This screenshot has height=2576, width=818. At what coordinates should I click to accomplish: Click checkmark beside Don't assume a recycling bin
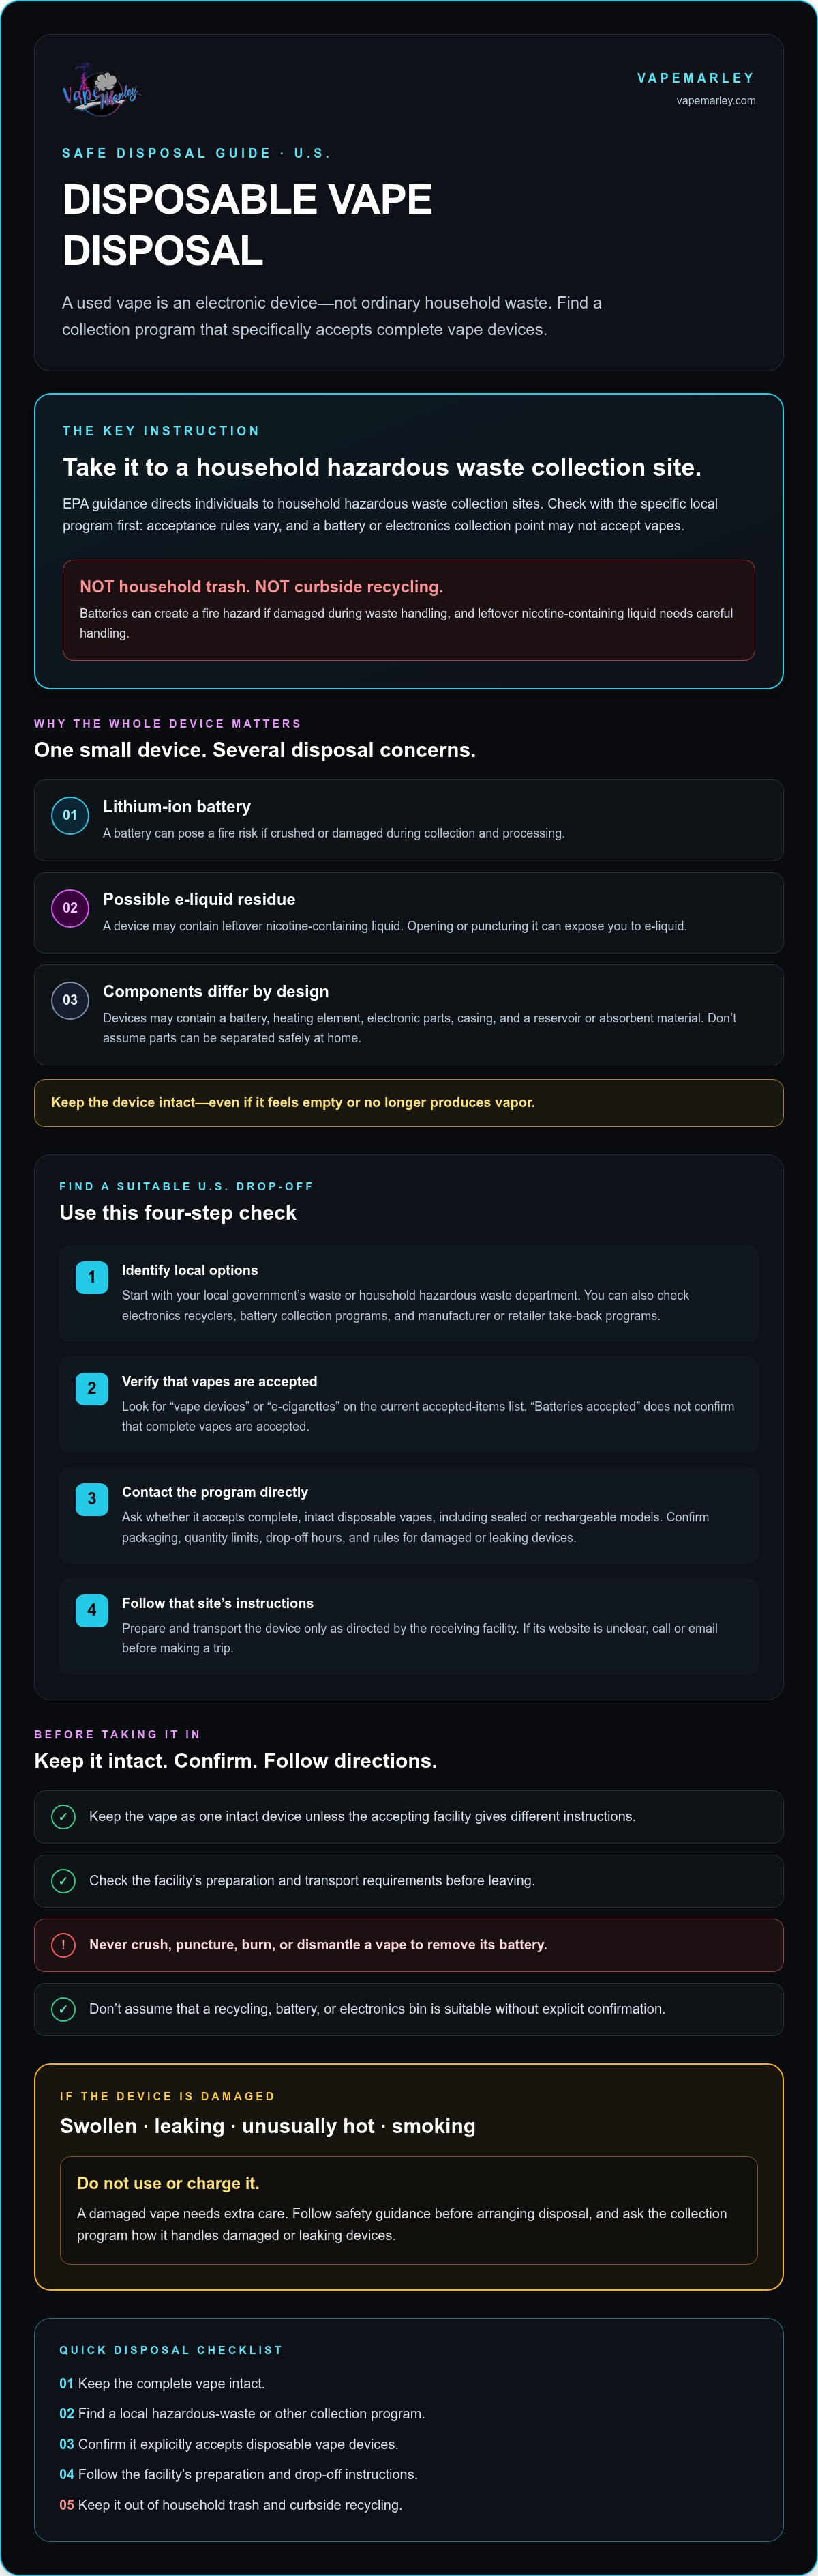click(63, 2009)
